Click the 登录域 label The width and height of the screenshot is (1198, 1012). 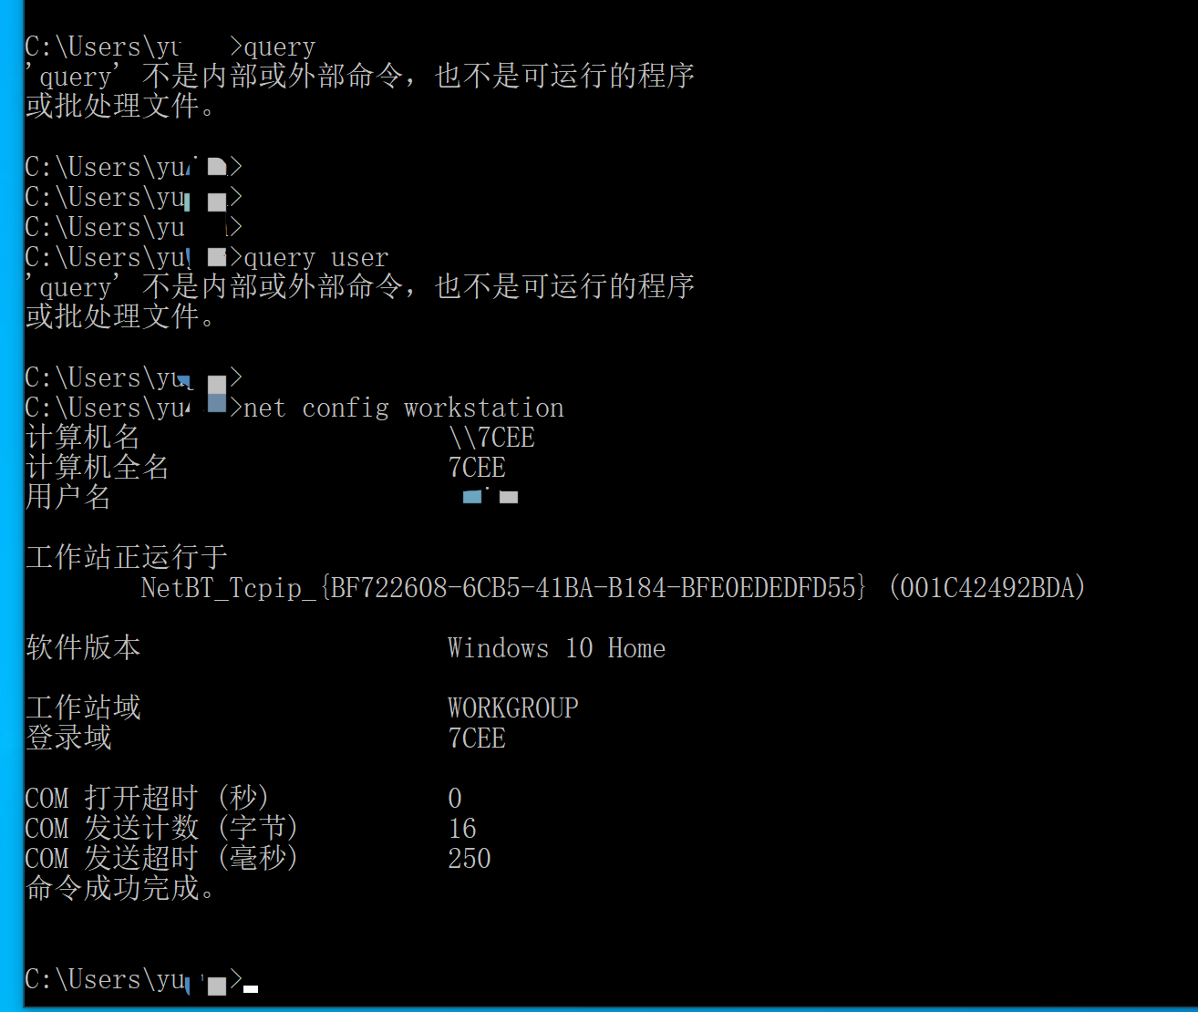pos(68,738)
